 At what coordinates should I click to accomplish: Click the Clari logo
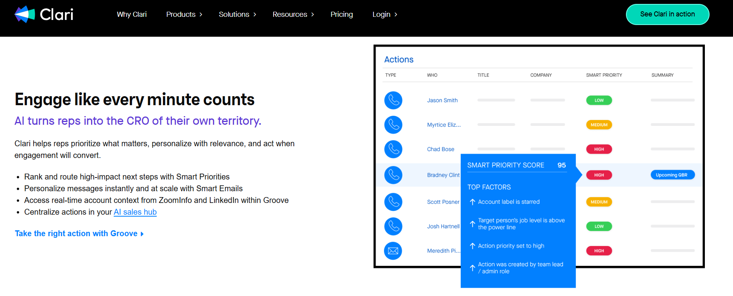tap(44, 14)
